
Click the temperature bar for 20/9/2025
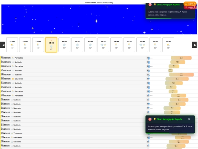coord(179,142)
